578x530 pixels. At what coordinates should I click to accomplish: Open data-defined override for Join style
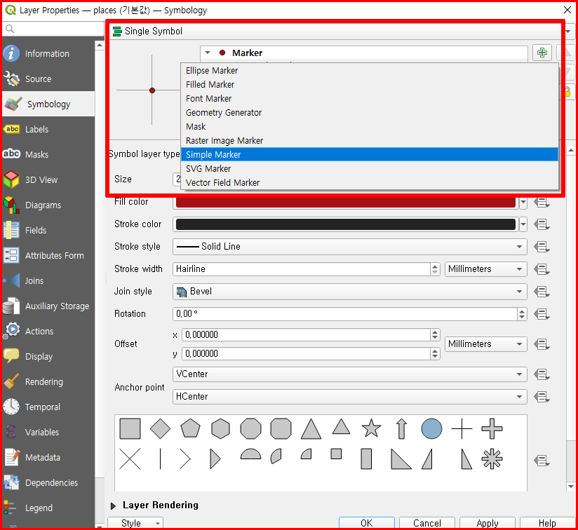542,292
